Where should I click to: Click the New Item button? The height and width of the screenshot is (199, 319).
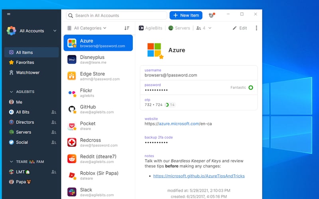click(x=186, y=16)
